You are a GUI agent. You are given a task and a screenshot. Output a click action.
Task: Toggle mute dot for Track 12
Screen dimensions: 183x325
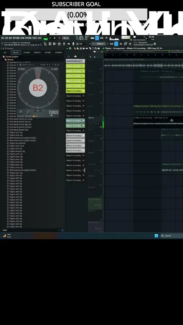pyautogui.click(x=101, y=196)
